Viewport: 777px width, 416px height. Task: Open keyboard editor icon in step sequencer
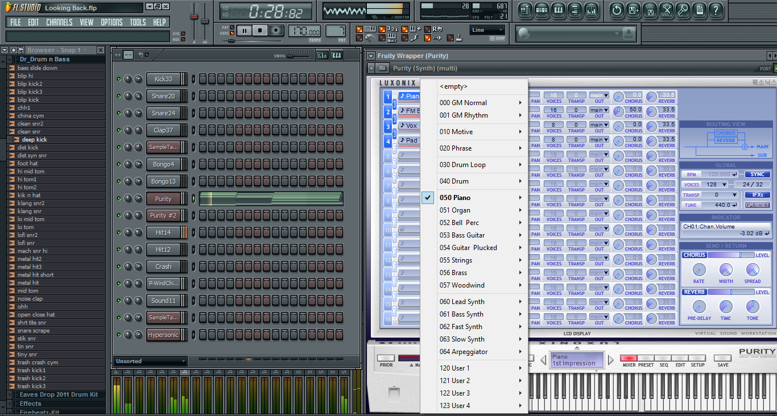(337, 55)
